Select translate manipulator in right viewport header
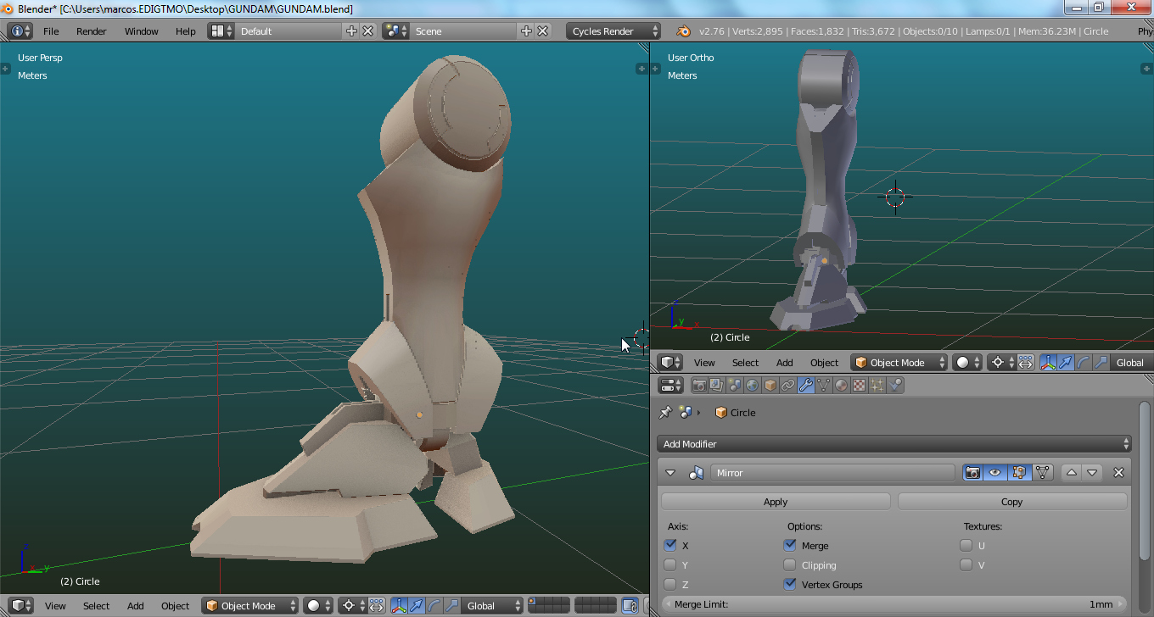This screenshot has width=1154, height=617. pos(1066,363)
